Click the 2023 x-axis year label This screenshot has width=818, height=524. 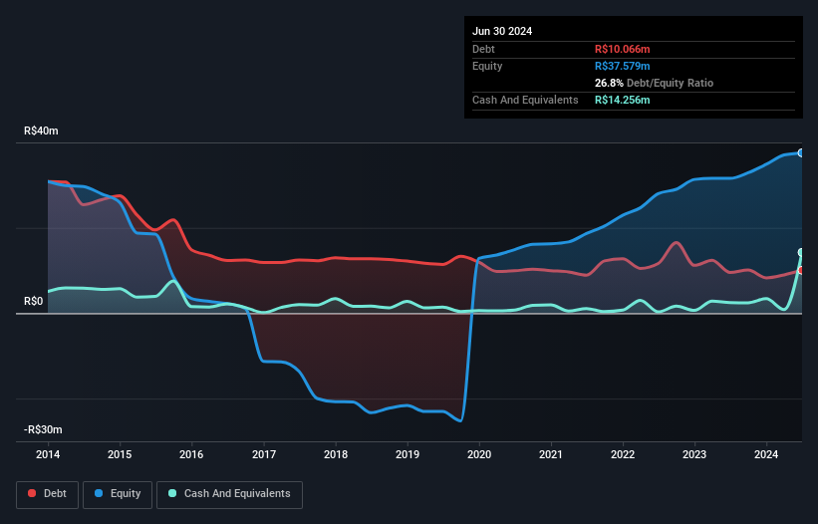tap(694, 454)
